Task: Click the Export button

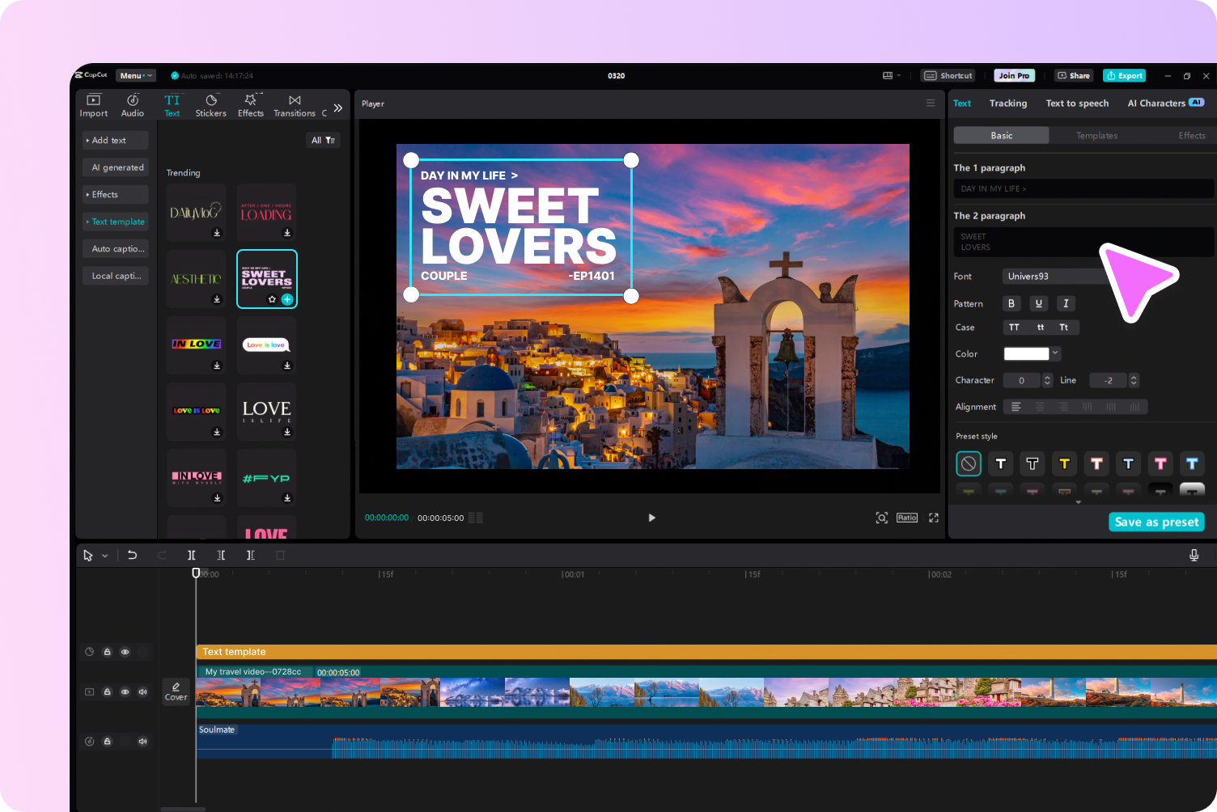Action: [x=1124, y=75]
